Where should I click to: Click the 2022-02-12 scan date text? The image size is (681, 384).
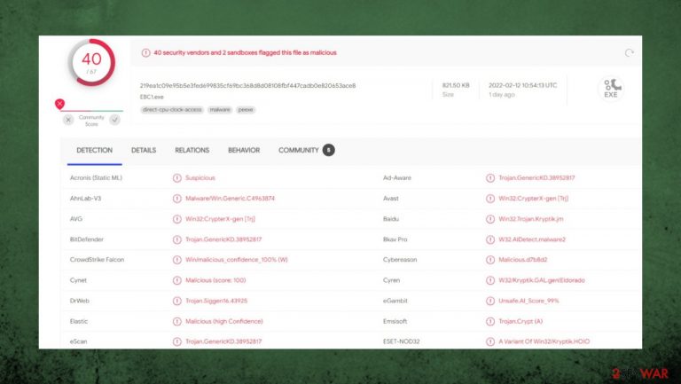[522, 85]
